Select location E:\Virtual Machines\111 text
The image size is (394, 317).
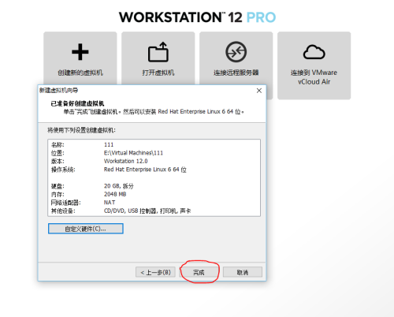coord(133,153)
